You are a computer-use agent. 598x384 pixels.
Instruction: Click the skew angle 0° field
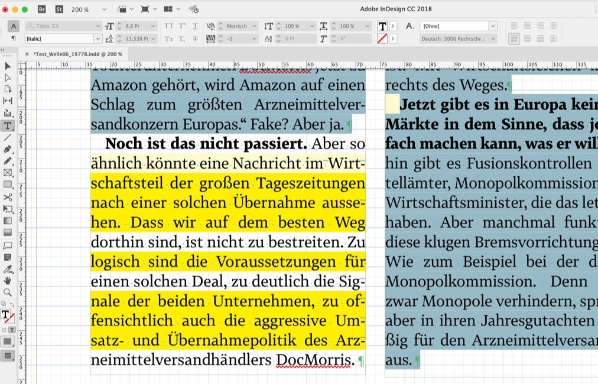pyautogui.click(x=350, y=38)
